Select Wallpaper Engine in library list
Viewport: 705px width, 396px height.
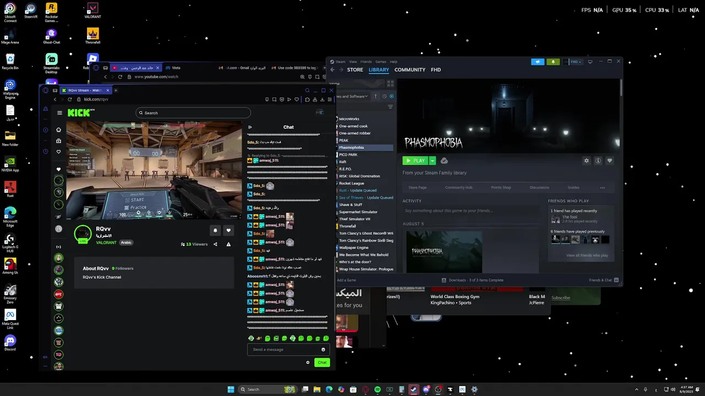pyautogui.click(x=354, y=248)
